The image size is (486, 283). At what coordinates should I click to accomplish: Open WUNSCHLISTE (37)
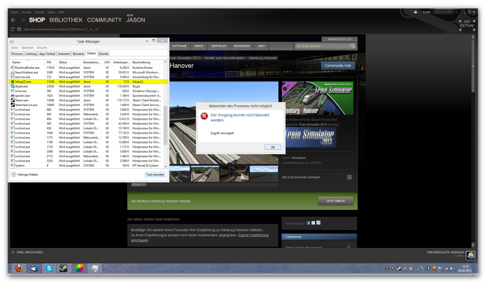coord(339,39)
